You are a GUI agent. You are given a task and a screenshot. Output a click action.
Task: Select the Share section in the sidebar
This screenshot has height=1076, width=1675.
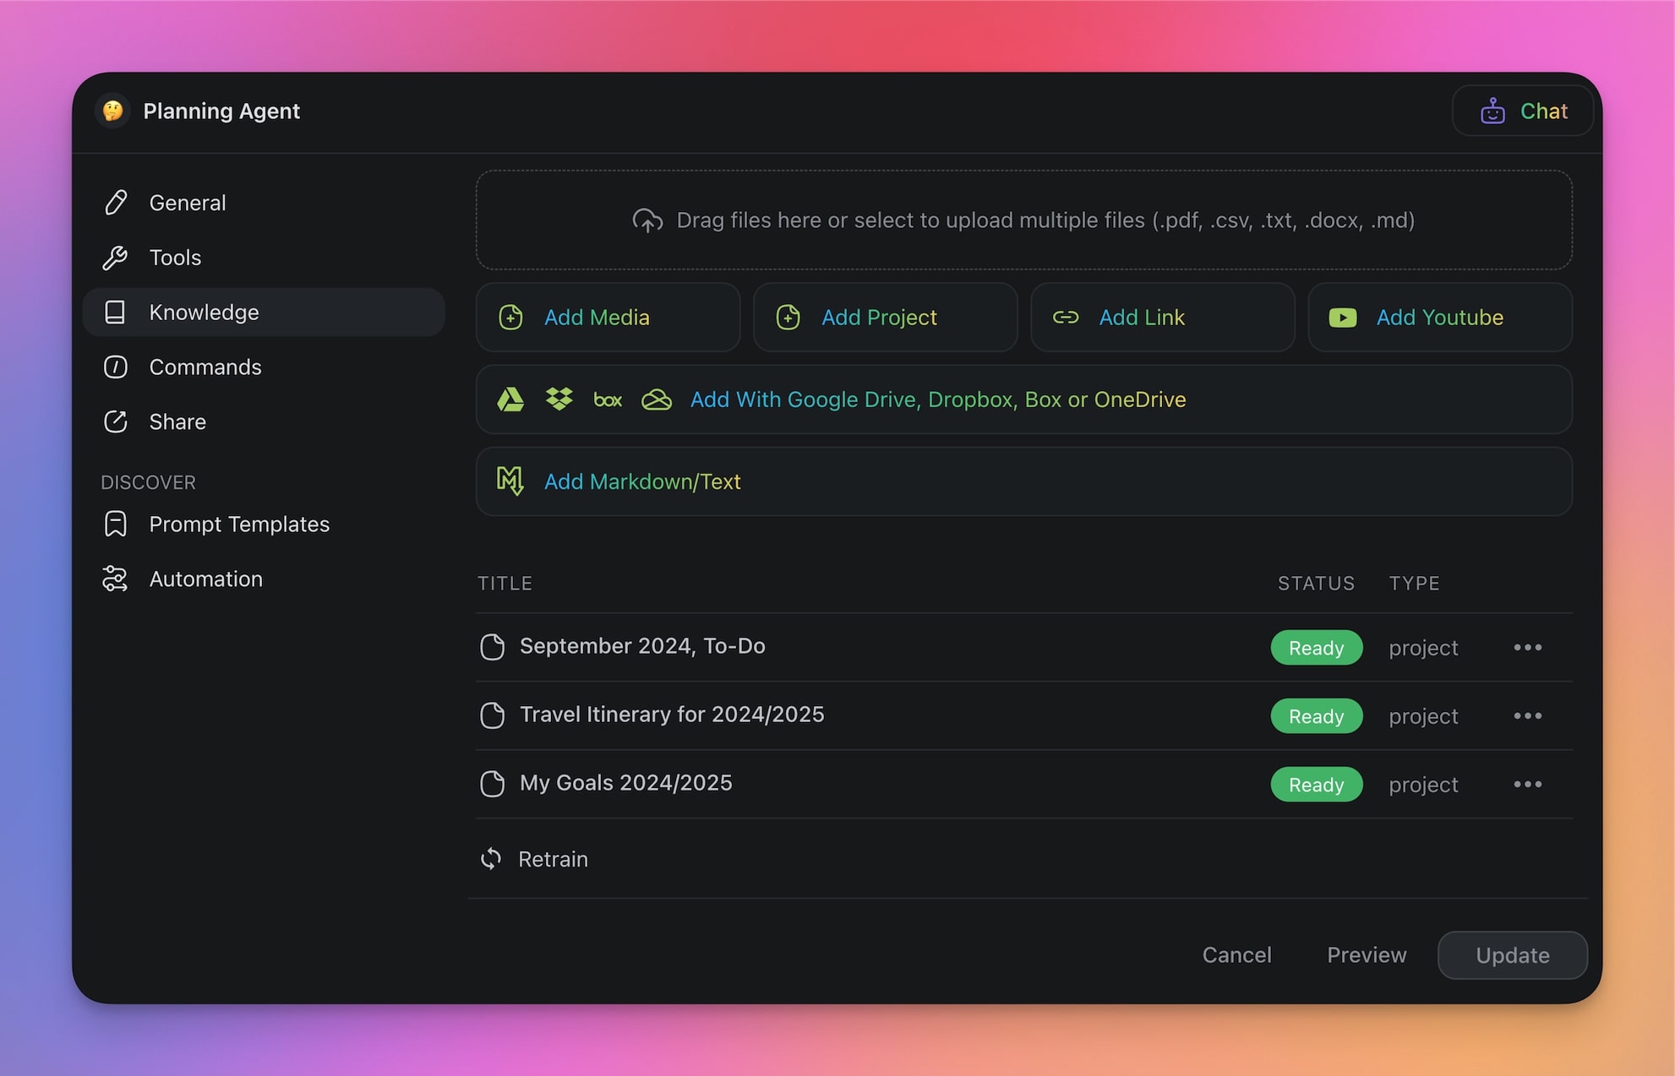(x=177, y=421)
